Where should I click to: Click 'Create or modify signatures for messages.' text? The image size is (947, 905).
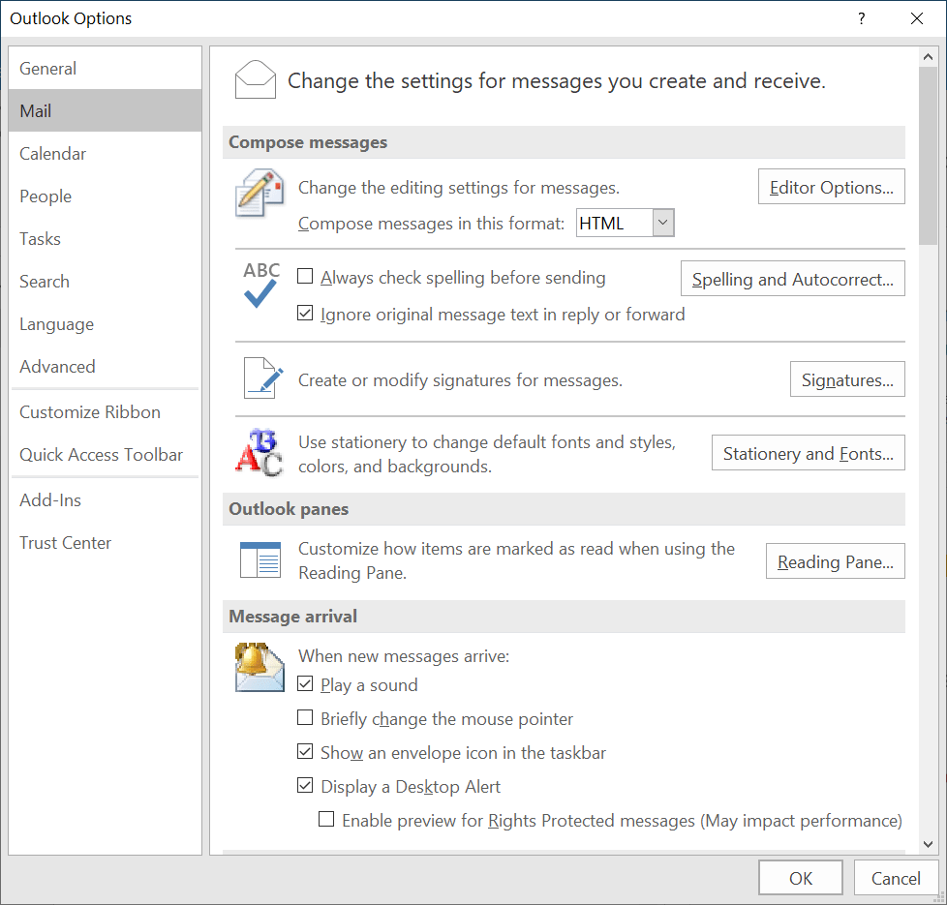click(x=460, y=380)
